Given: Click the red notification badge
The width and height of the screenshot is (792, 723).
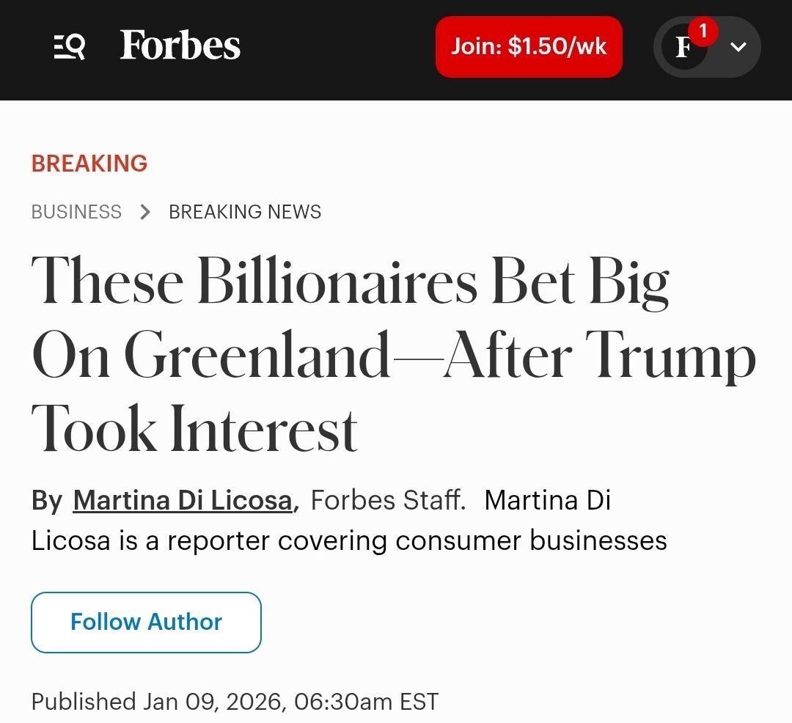Looking at the screenshot, I should coord(703,32).
